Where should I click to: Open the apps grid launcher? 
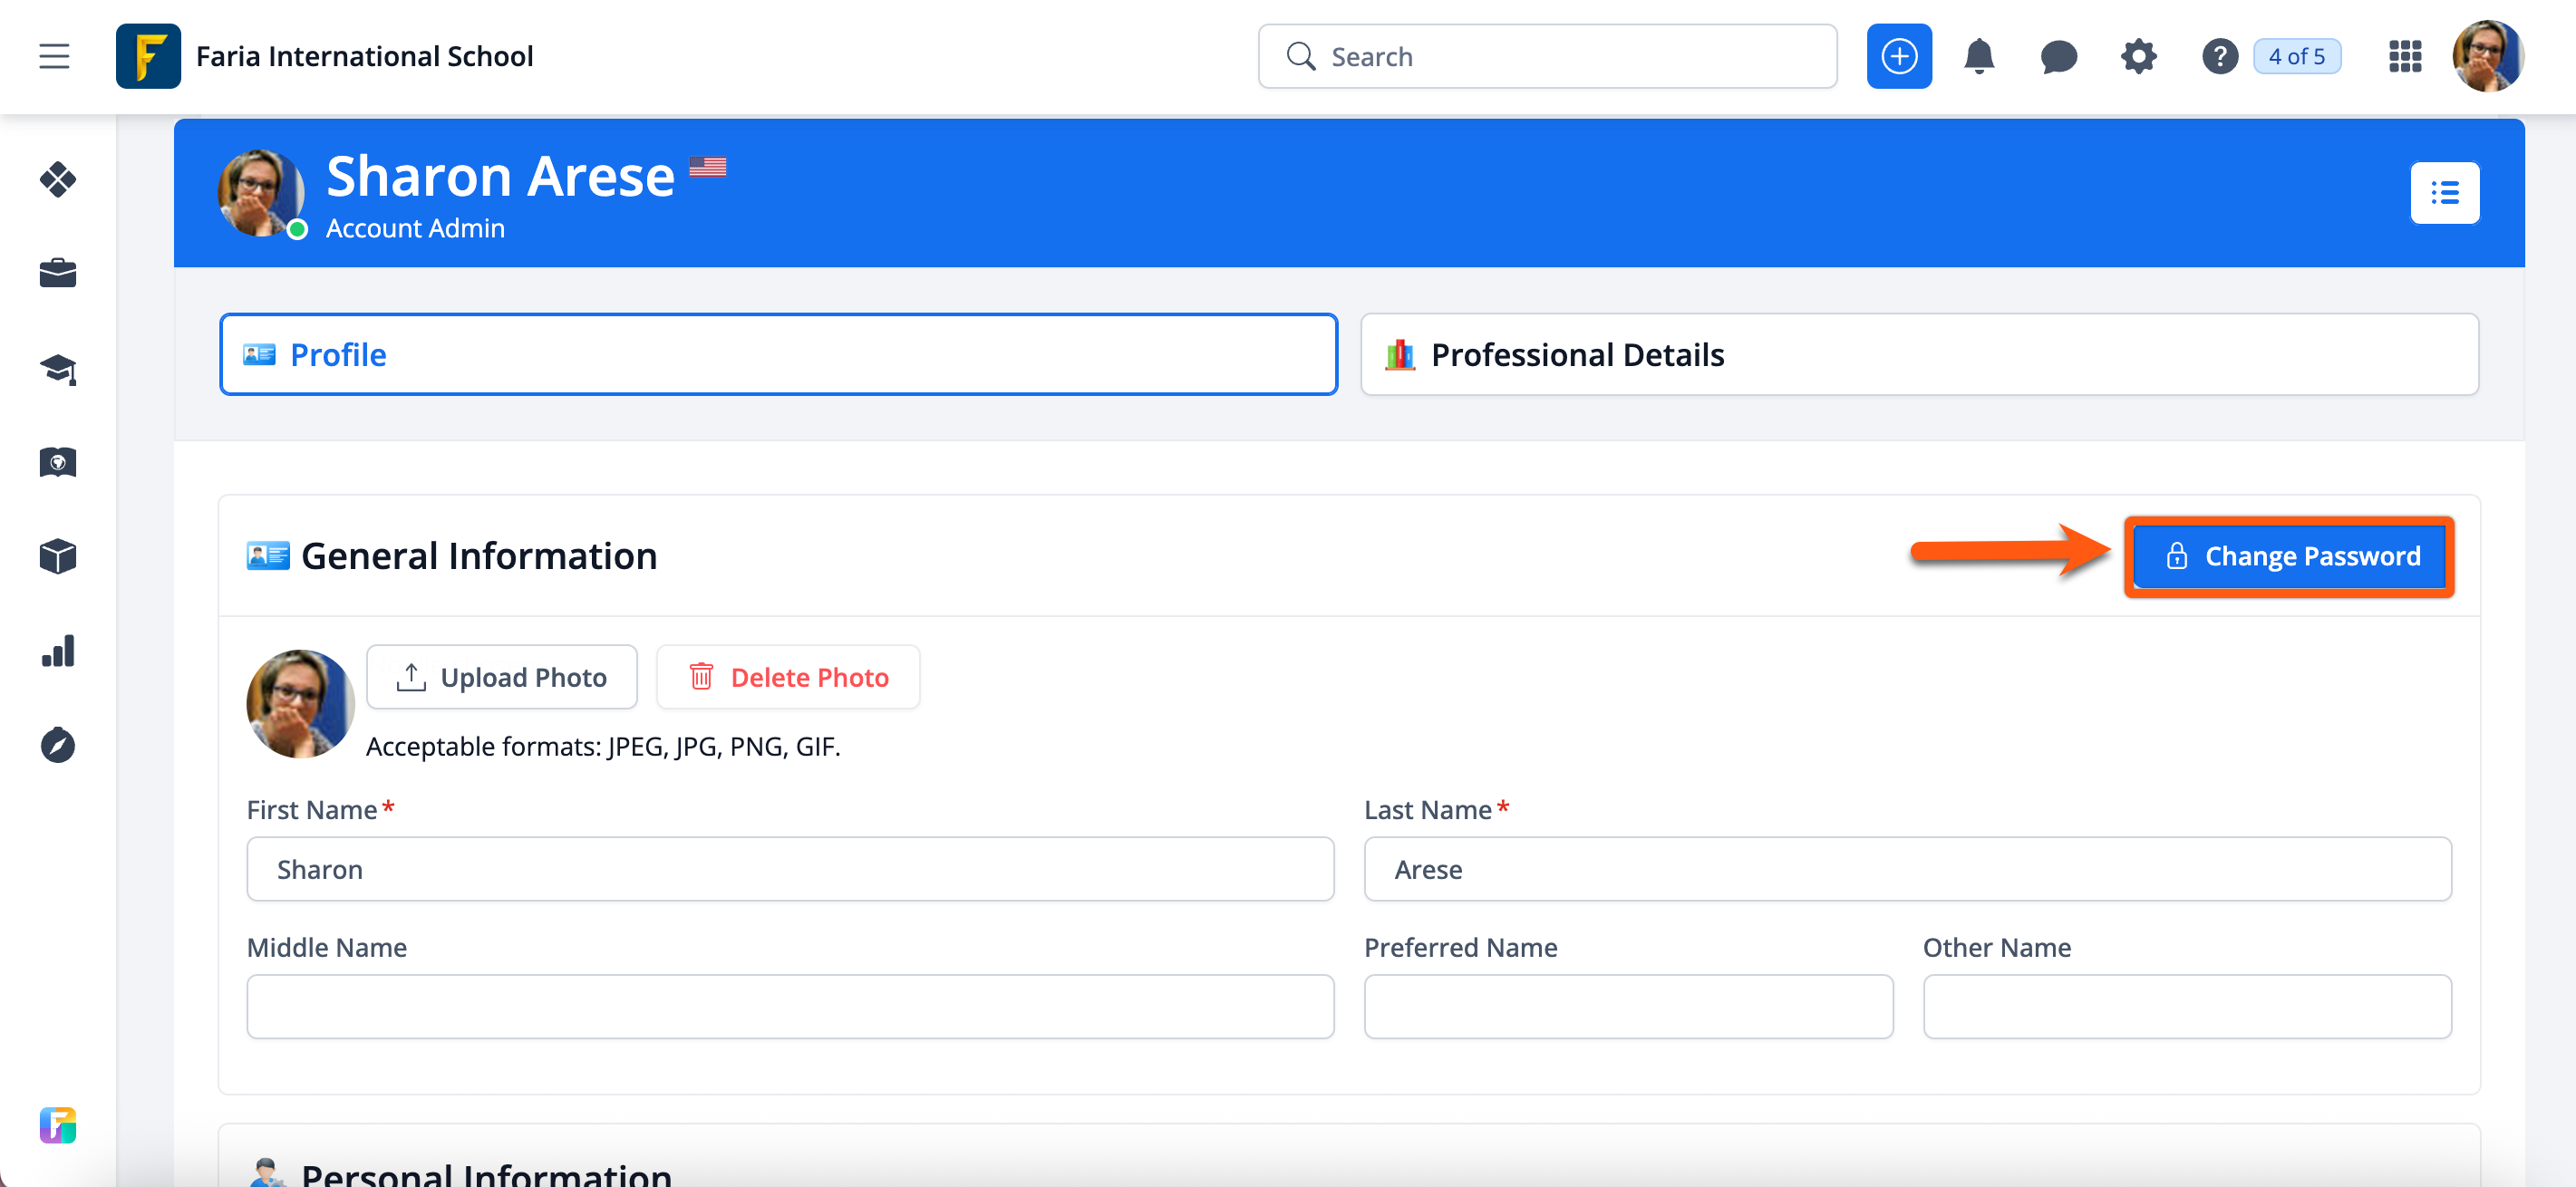click(2404, 56)
